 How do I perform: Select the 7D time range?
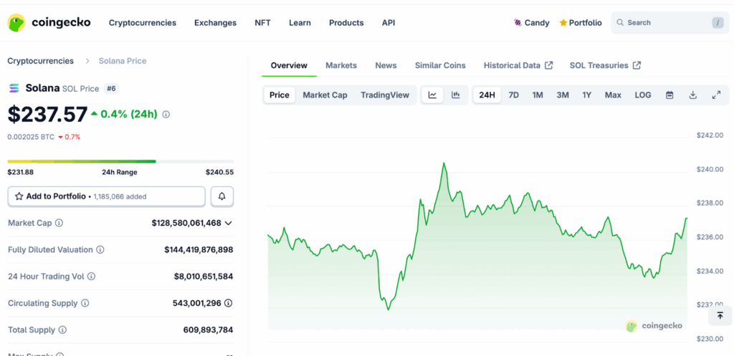tap(513, 95)
